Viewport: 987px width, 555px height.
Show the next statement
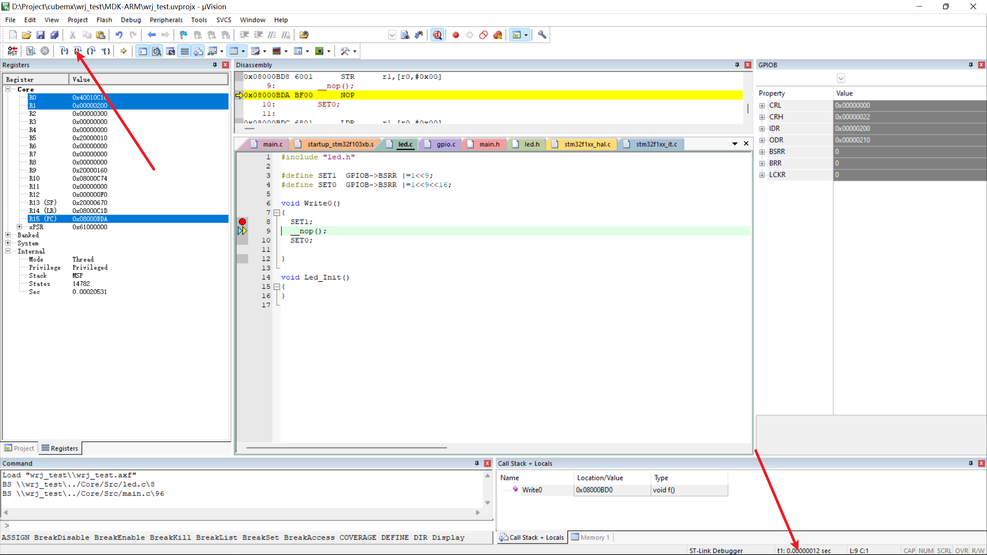click(124, 51)
